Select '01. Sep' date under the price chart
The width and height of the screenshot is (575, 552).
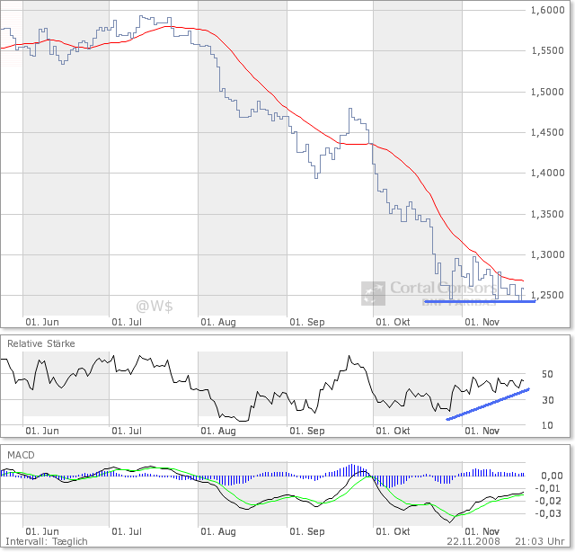(x=307, y=322)
